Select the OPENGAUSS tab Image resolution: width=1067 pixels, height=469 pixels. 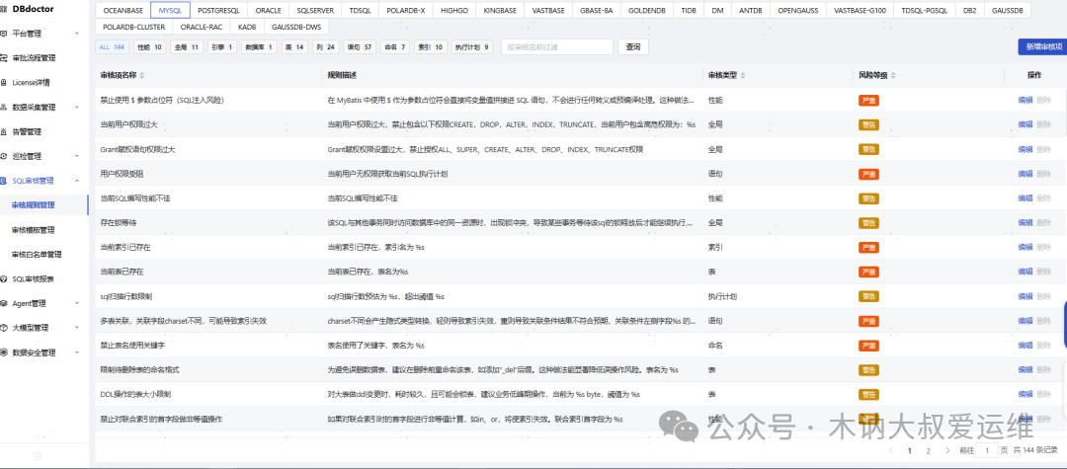[x=799, y=11]
